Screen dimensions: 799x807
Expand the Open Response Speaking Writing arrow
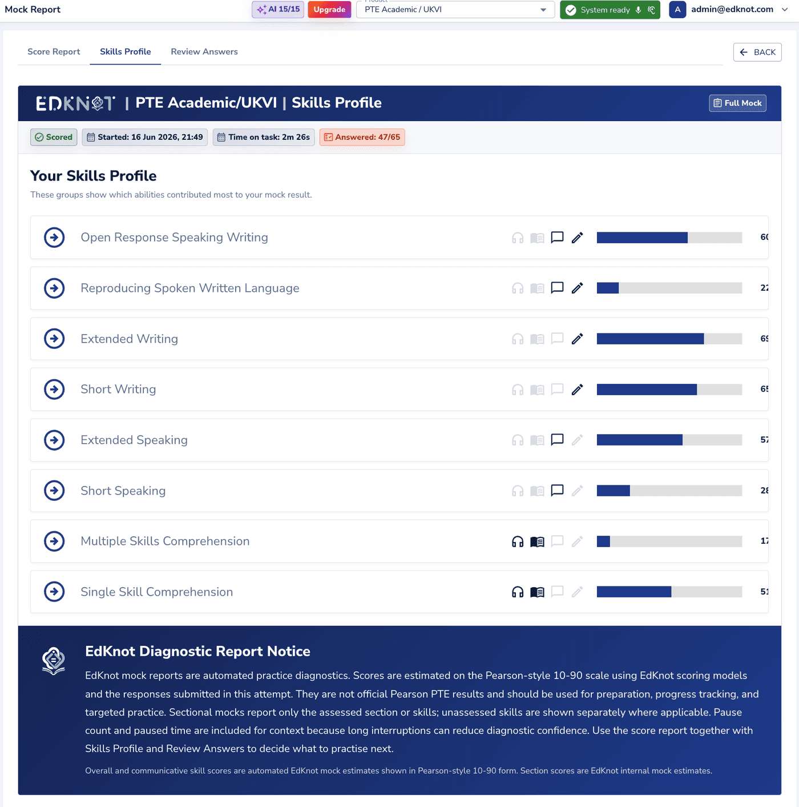[54, 238]
